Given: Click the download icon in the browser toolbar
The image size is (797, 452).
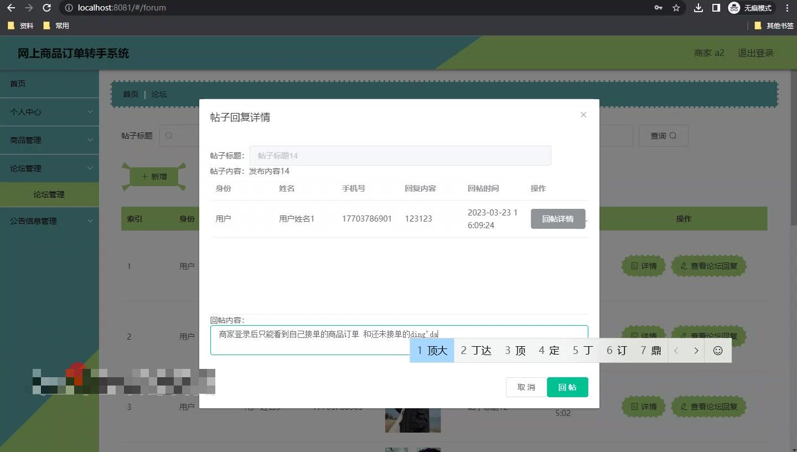Looking at the screenshot, I should [x=698, y=8].
